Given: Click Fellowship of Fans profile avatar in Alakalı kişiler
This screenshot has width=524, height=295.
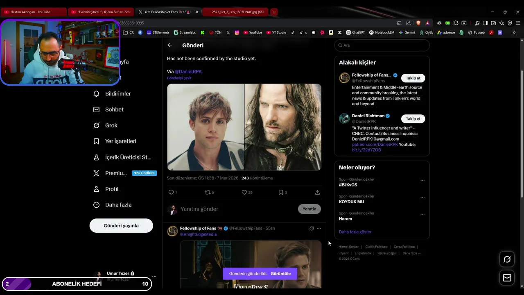Looking at the screenshot, I should click(x=344, y=78).
